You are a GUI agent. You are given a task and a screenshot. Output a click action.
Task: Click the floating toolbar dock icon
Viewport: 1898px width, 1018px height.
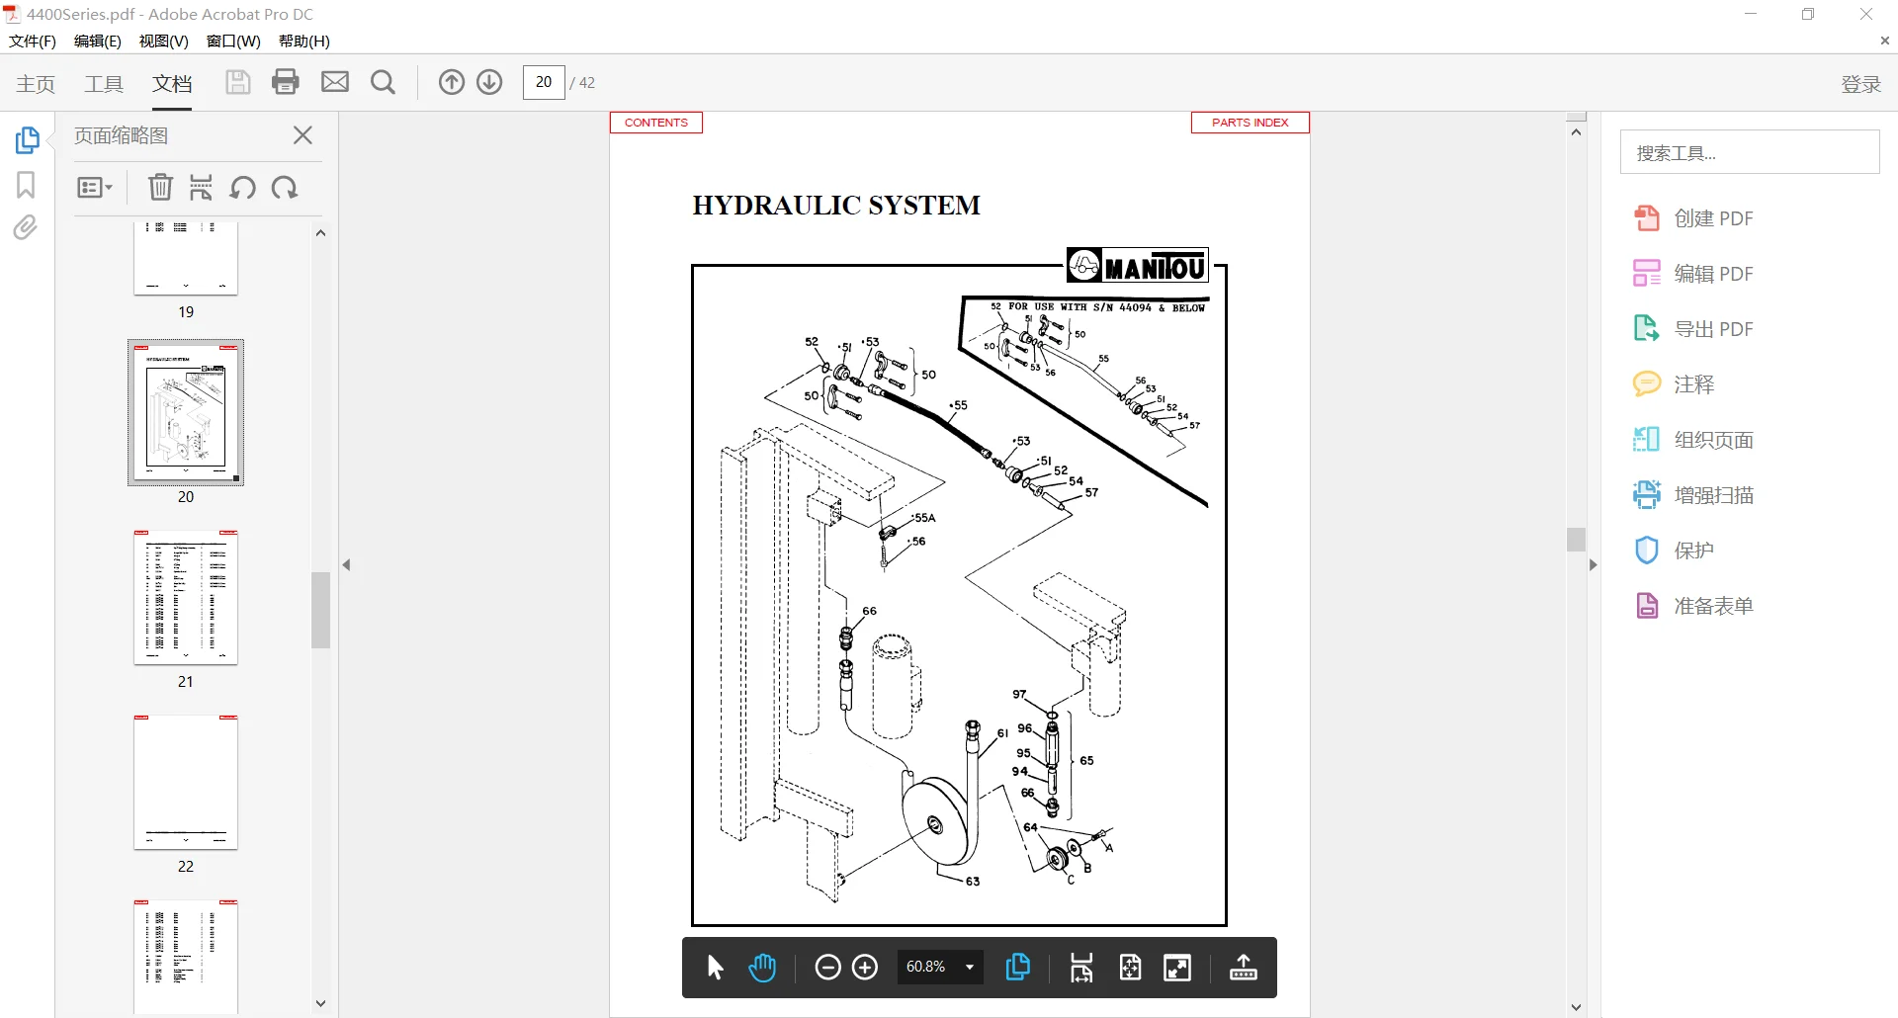coord(1244,968)
